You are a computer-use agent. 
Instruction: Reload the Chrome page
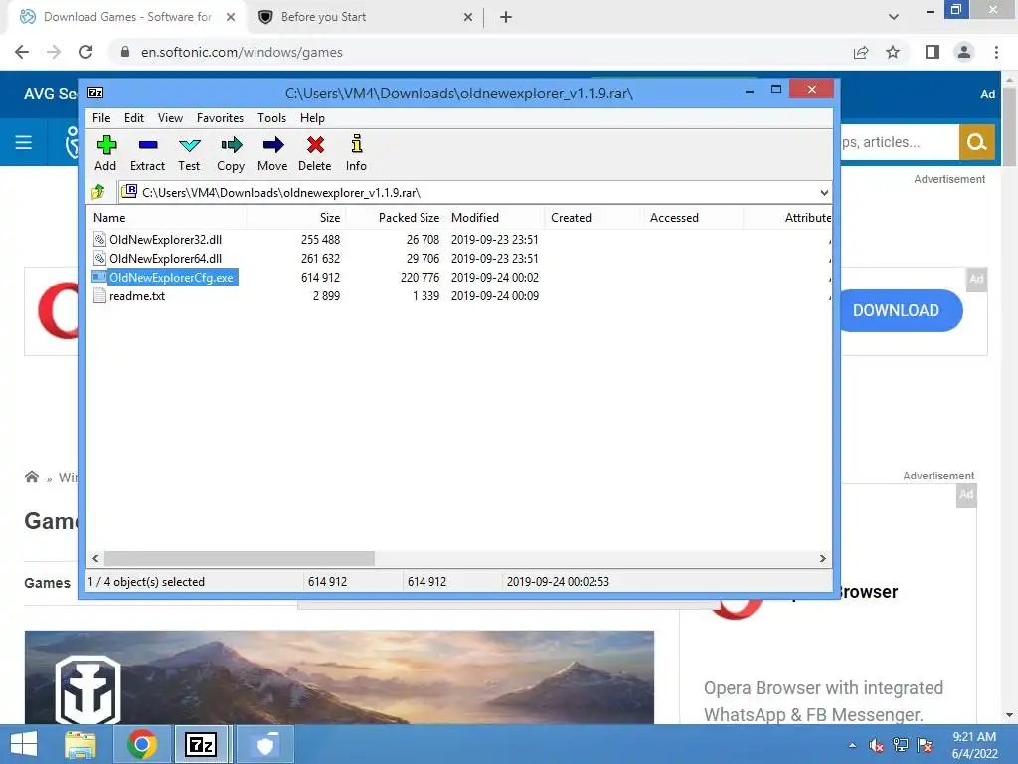click(x=85, y=52)
